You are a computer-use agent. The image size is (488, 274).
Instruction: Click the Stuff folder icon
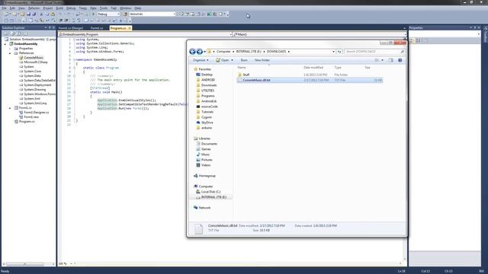[x=239, y=75]
